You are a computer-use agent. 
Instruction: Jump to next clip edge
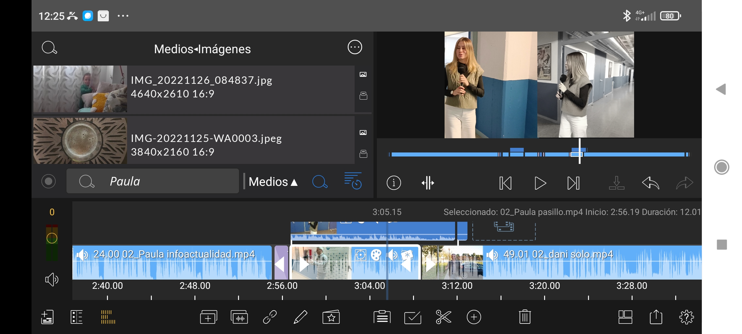pyautogui.click(x=574, y=183)
